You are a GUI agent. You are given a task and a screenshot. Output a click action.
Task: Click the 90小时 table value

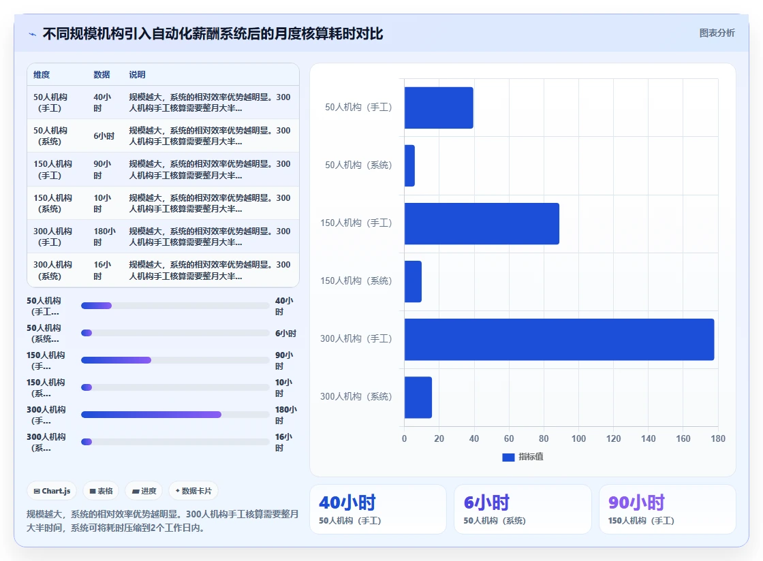(103, 170)
